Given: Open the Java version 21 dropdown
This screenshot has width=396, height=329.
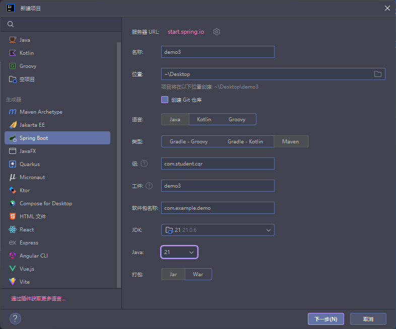Looking at the screenshot, I should coord(179,252).
